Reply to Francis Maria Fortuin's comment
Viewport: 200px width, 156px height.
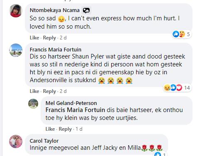tap(49, 91)
